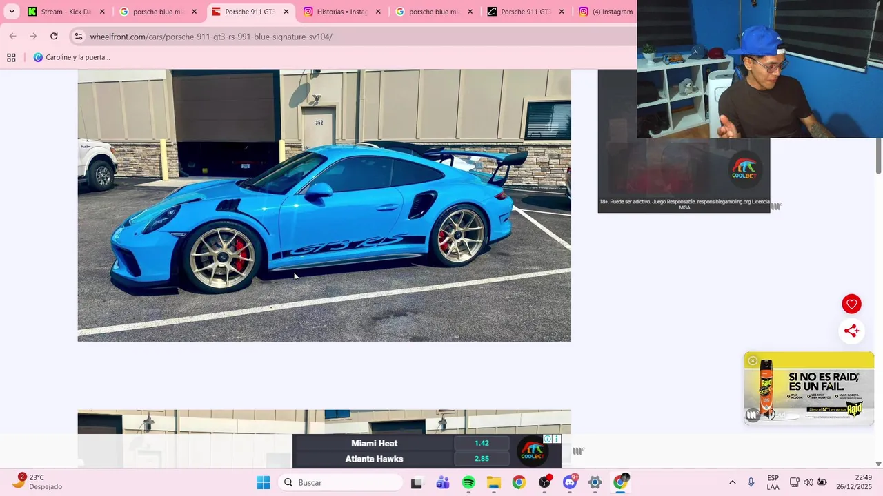Click the browser forward arrow
The image size is (883, 496).
tap(33, 36)
